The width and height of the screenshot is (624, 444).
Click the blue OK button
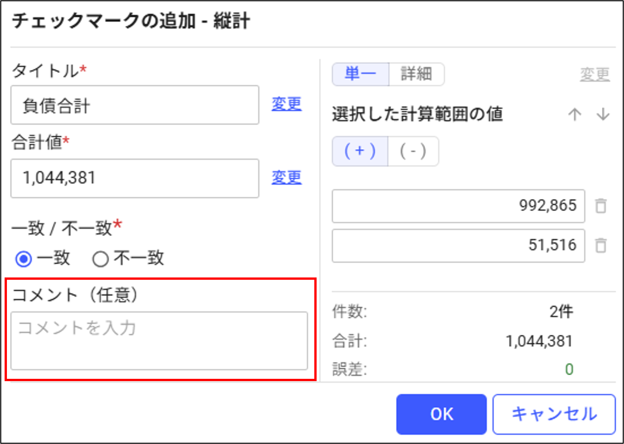click(441, 414)
